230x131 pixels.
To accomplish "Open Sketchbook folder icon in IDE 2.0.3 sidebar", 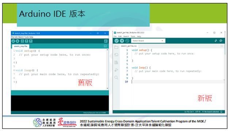I will click(116, 47).
